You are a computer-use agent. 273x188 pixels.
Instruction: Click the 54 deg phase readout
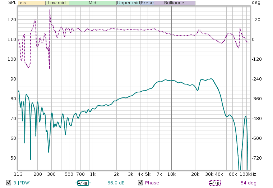249,183
